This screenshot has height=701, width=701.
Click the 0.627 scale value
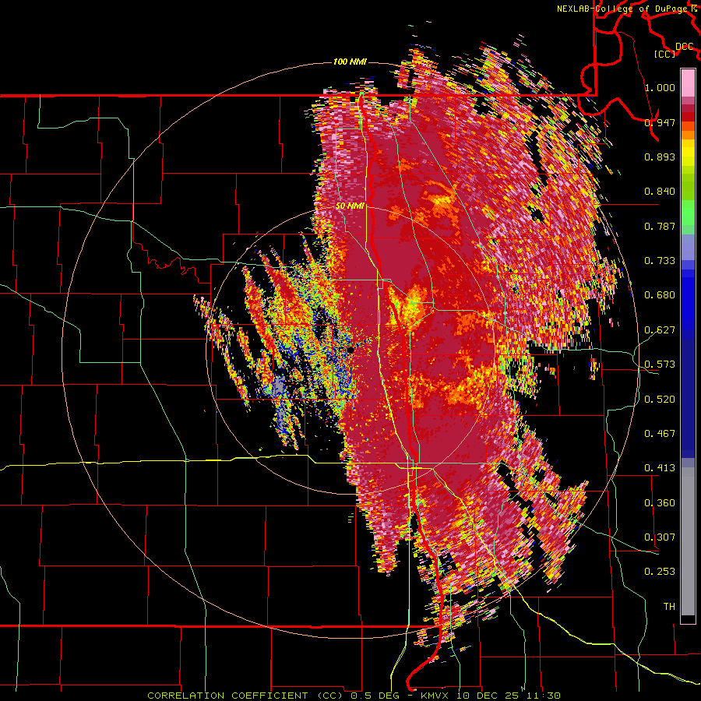click(x=660, y=330)
